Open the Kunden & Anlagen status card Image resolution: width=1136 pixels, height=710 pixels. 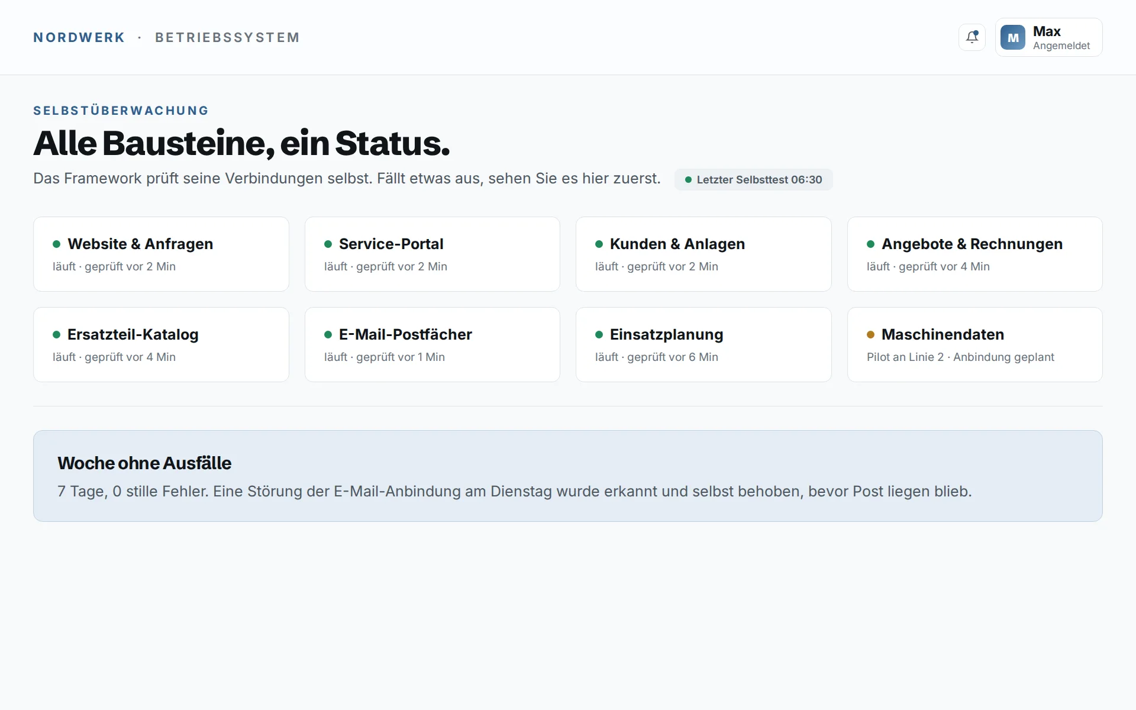pos(703,254)
